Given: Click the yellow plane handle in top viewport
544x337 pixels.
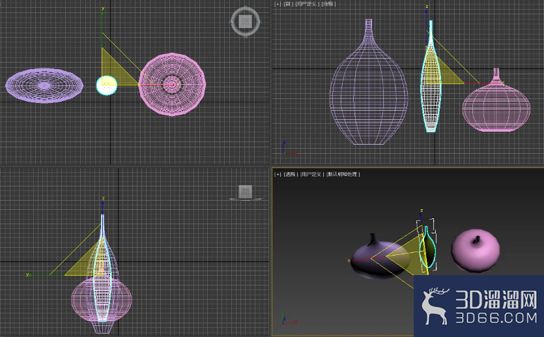Looking at the screenshot, I should 116,71.
